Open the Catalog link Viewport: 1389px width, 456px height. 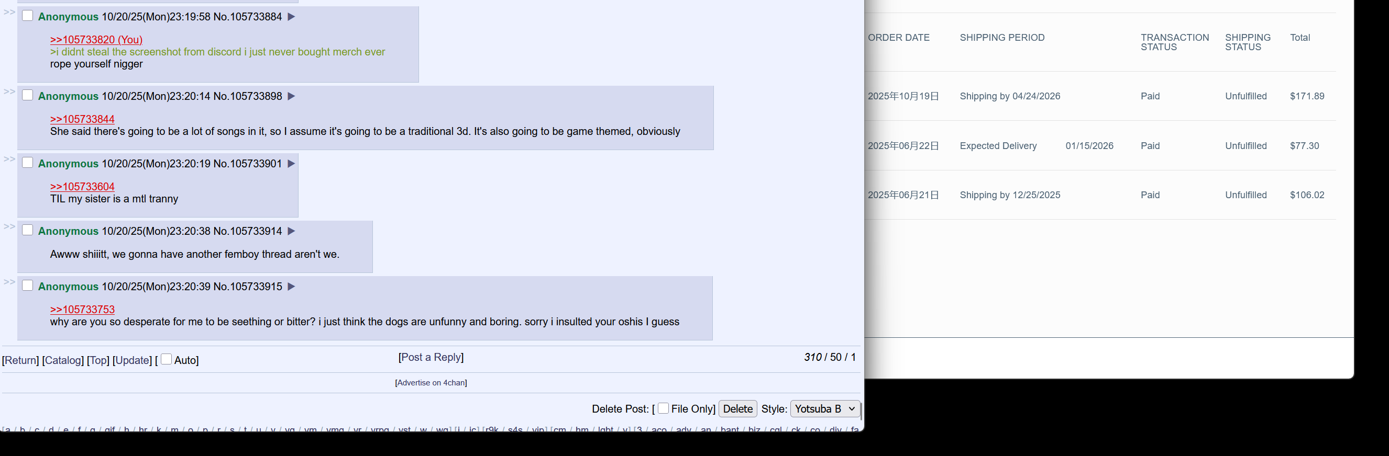coord(63,360)
